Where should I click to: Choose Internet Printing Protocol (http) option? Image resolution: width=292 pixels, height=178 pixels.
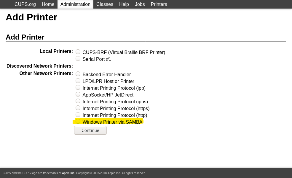pyautogui.click(x=78, y=115)
